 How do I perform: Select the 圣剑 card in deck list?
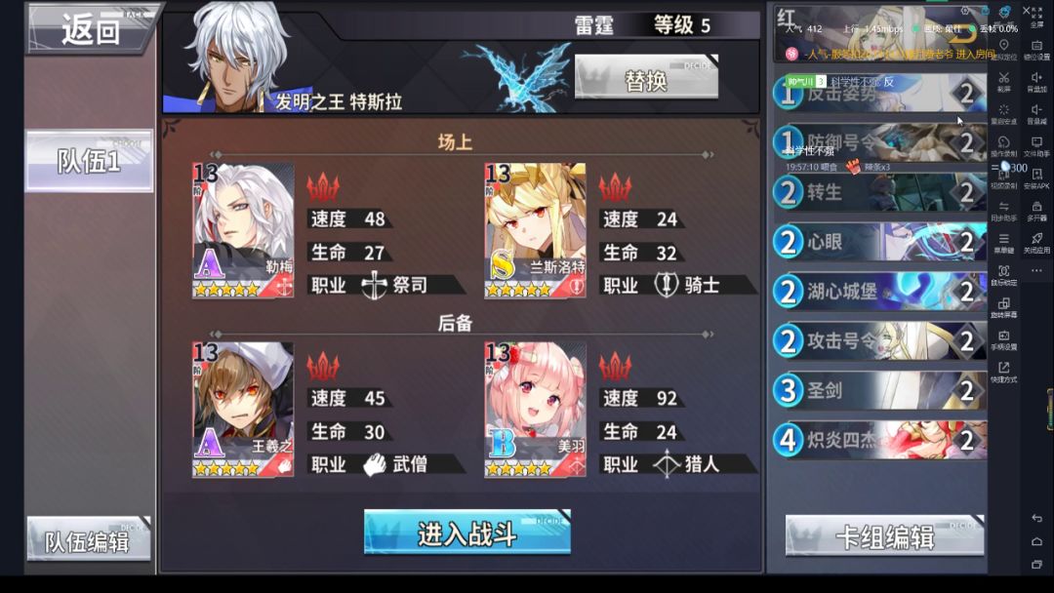tap(879, 390)
